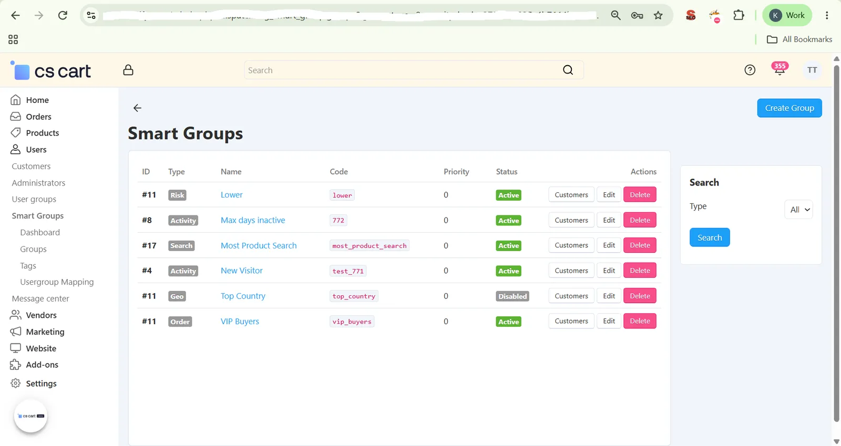
Task: Click the magnifier icon in the admin search
Action: pos(568,70)
